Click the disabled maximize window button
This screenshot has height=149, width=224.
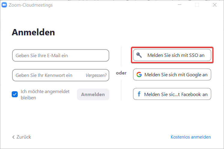pyautogui.click(x=197, y=5)
